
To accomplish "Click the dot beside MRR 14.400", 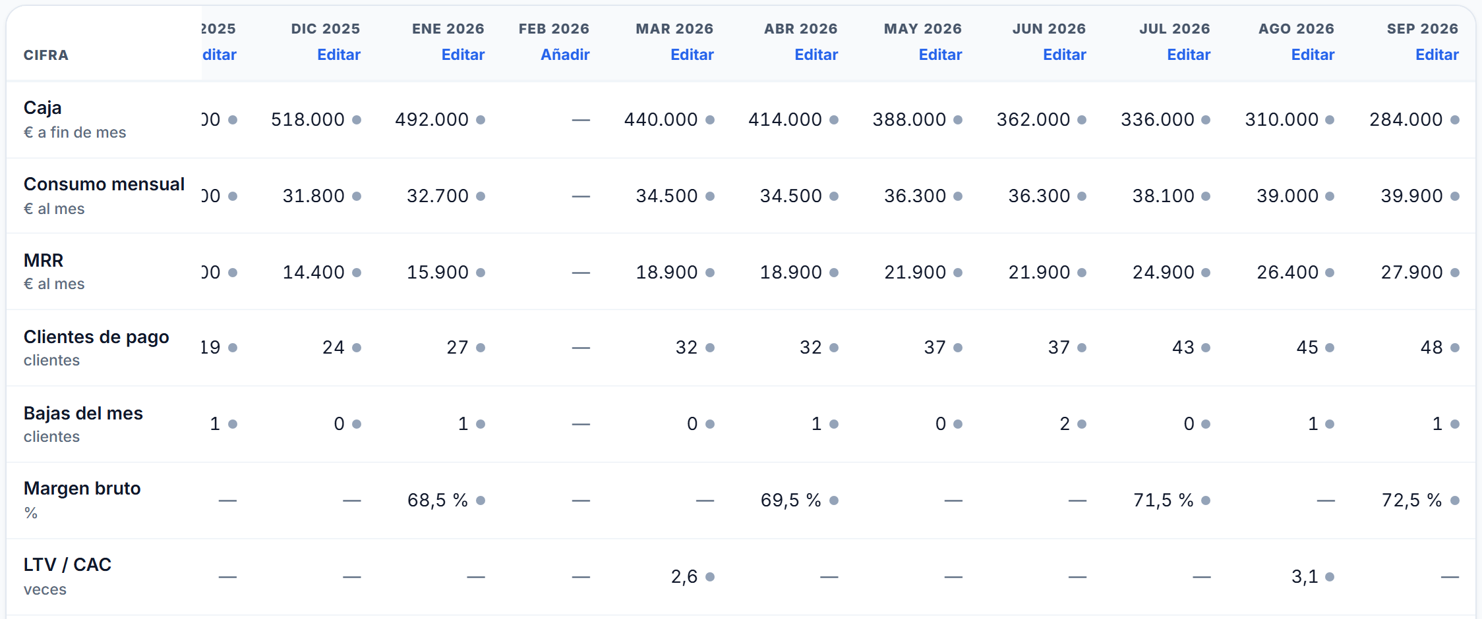I will (357, 273).
